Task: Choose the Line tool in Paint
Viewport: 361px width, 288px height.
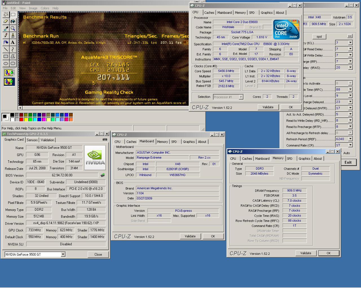Action: (6, 49)
